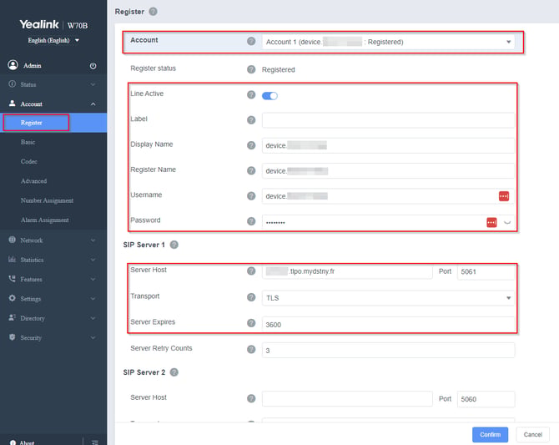Viewport: 559px width, 445px height.
Task: Click the help icon for Line Active
Action: (x=251, y=94)
